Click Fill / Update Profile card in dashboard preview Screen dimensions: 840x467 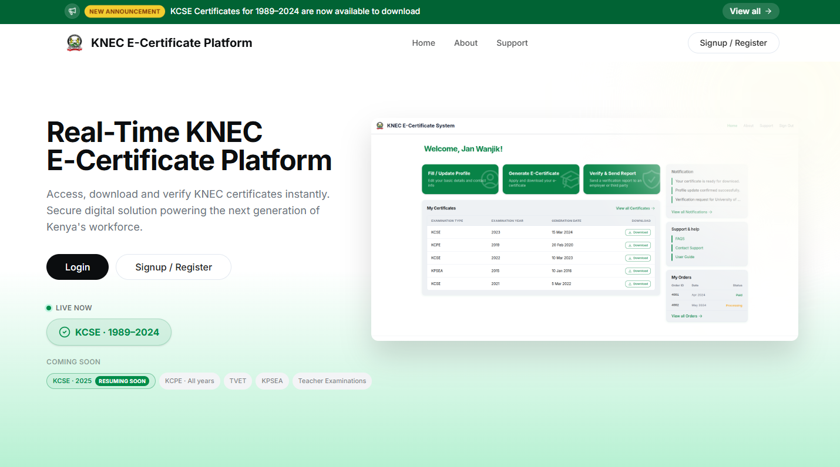point(460,179)
